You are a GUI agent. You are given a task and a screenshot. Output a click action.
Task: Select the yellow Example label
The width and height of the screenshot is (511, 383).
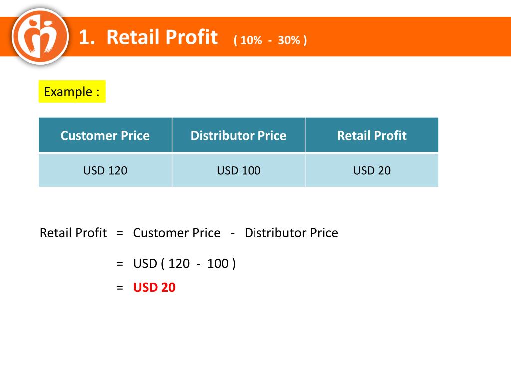pos(72,92)
